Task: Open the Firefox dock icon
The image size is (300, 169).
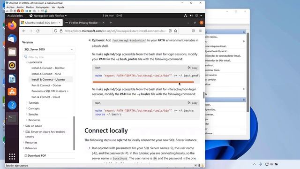Action: click(x=12, y=25)
